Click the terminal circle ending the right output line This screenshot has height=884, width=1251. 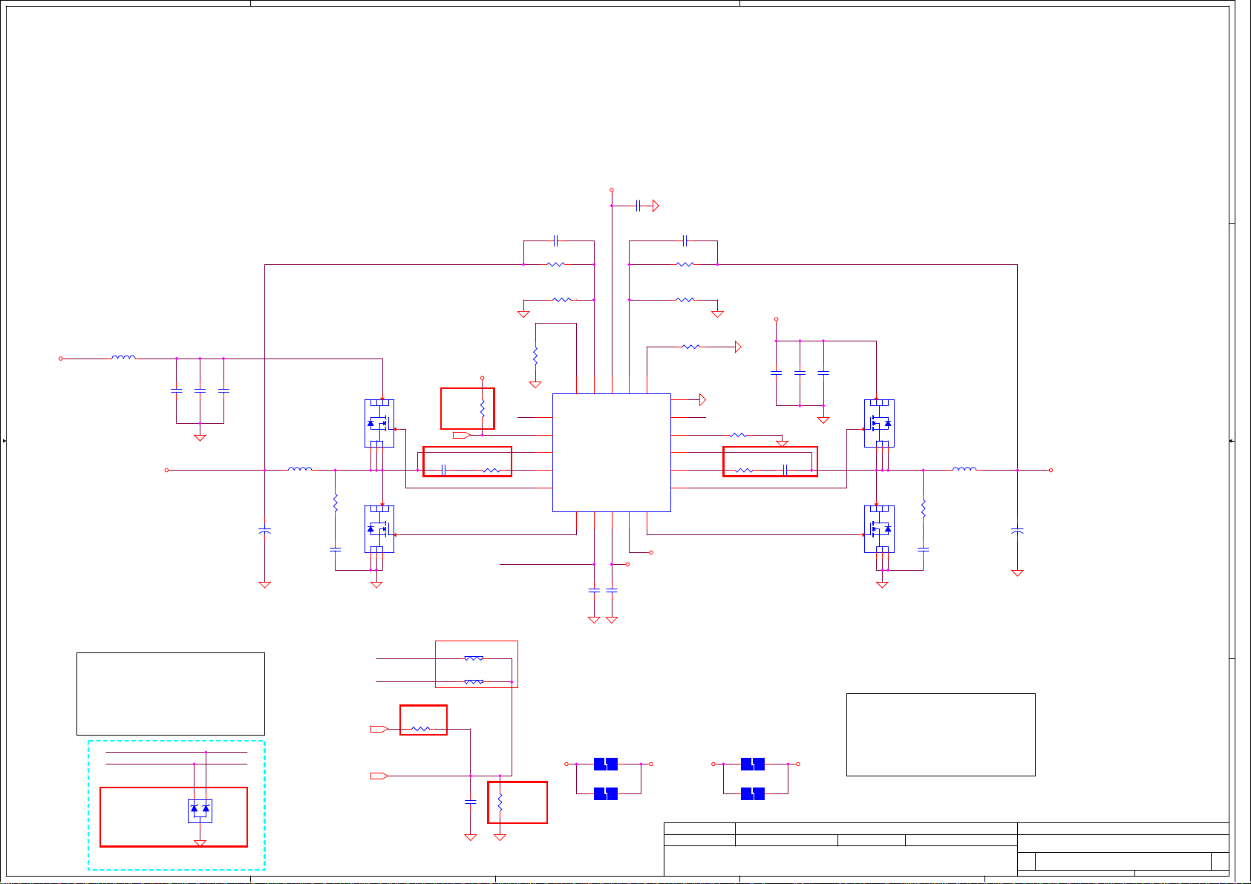coord(1051,470)
